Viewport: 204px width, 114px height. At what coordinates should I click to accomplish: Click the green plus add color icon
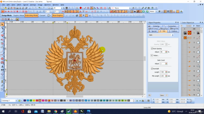137,101
